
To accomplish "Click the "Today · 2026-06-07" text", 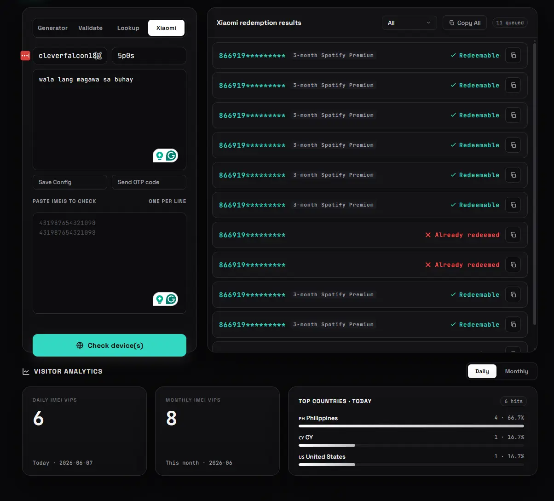I will pos(63,463).
